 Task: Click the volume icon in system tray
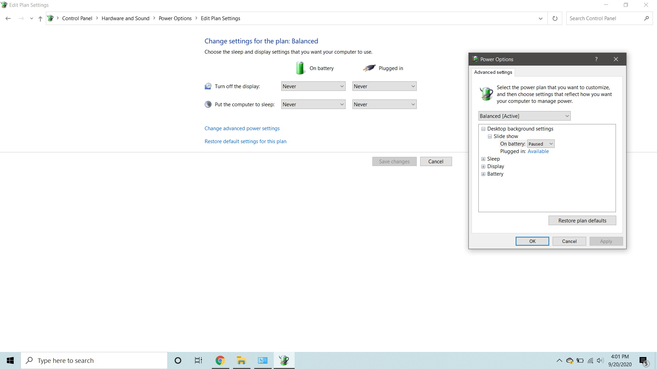[x=600, y=360]
